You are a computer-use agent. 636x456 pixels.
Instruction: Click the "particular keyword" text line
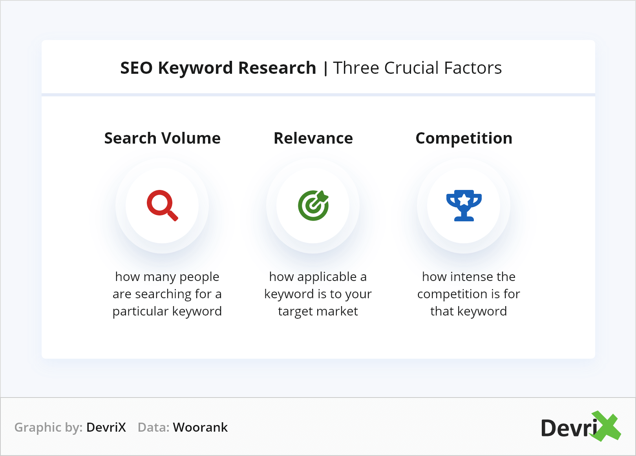pyautogui.click(x=167, y=311)
